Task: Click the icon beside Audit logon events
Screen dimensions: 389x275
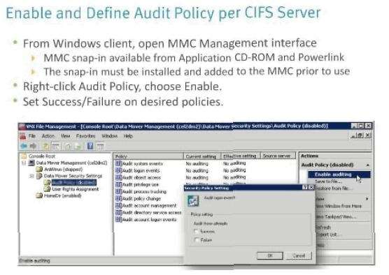Action: [x=119, y=170]
